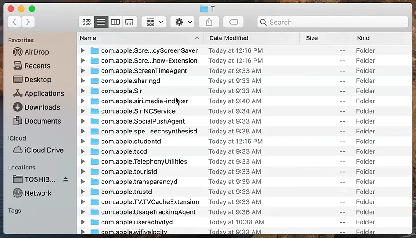416x238 pixels.
Task: Expand the com.apple.SiriNCService folder
Action: pos(83,111)
